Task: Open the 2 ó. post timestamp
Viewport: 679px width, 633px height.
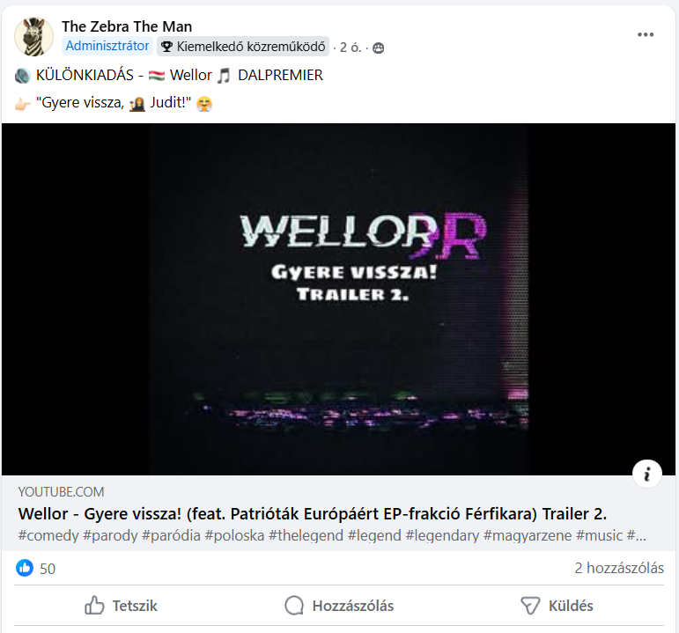Action: pos(351,48)
